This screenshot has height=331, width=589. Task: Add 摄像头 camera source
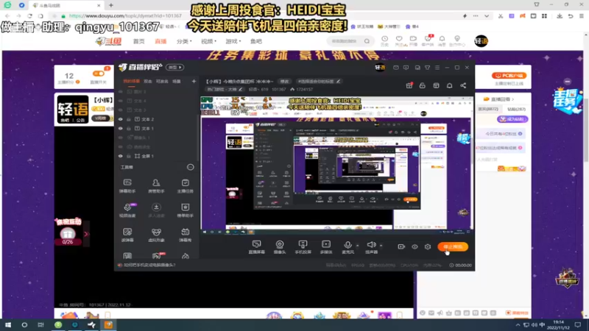280,247
